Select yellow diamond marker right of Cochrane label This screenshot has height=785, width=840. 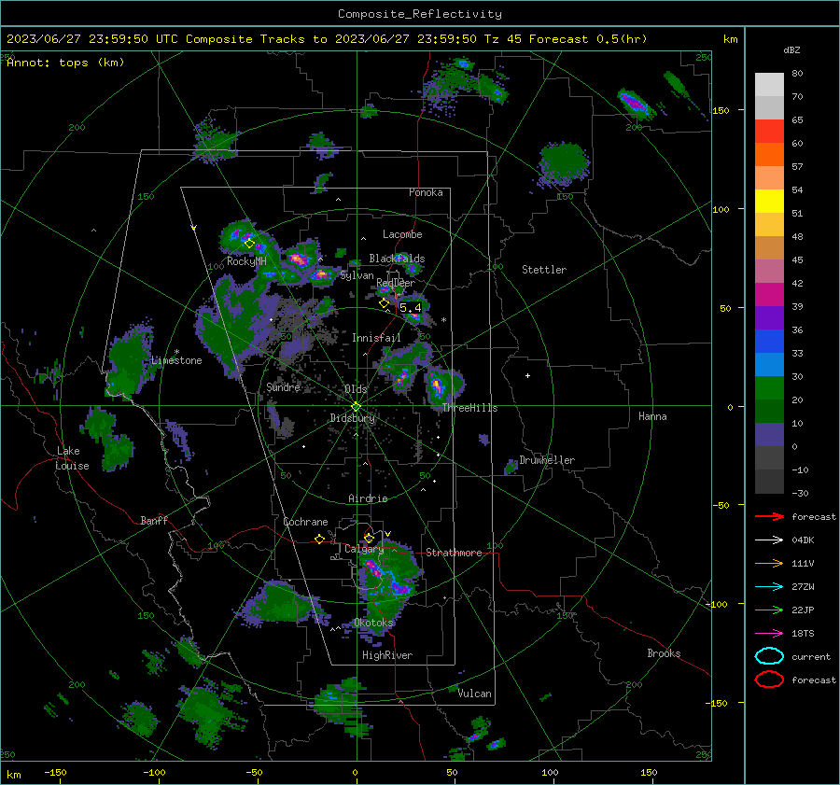[x=320, y=540]
